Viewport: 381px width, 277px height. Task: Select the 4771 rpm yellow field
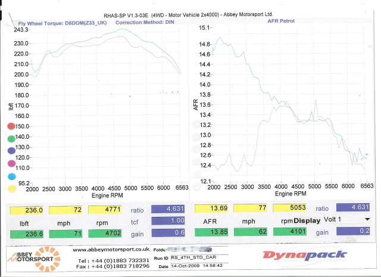pyautogui.click(x=105, y=210)
